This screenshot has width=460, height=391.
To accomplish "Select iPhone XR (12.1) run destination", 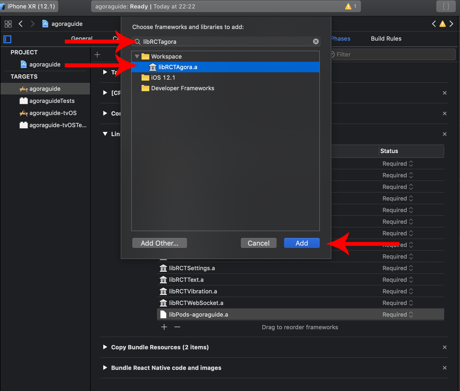I will pyautogui.click(x=29, y=6).
